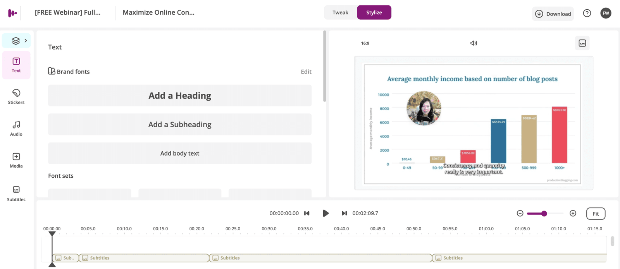620x269 pixels.
Task: Open the FW user avatar menu
Action: pos(606,13)
